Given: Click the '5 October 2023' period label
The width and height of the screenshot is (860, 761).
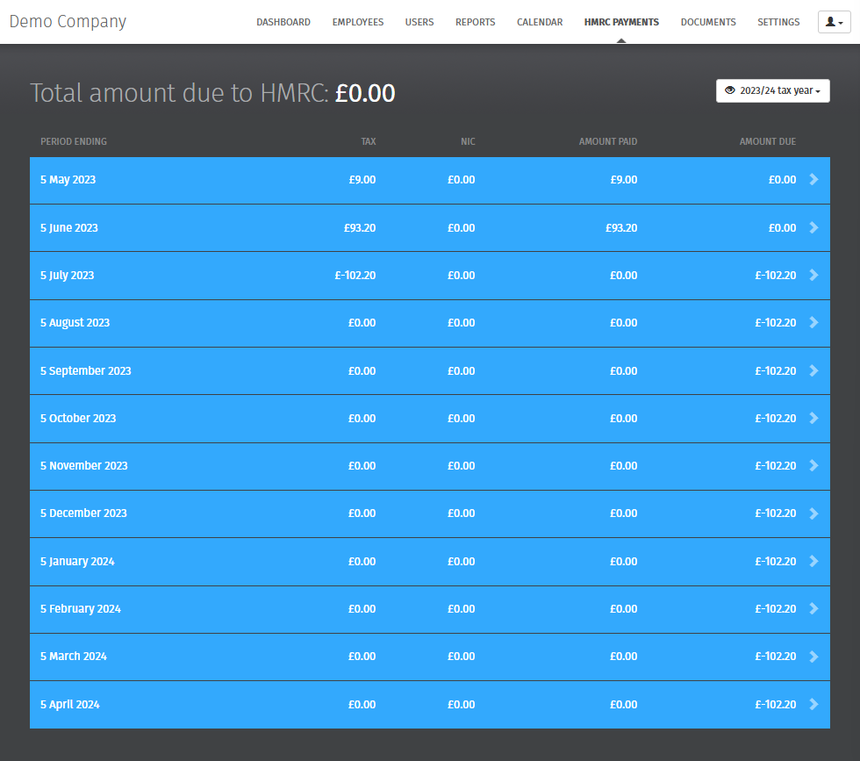Looking at the screenshot, I should 78,418.
